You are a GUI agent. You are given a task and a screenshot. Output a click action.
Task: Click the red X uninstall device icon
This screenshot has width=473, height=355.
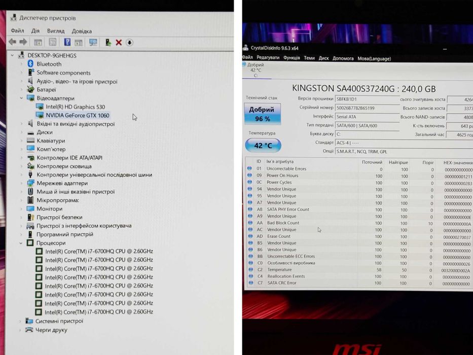(119, 43)
